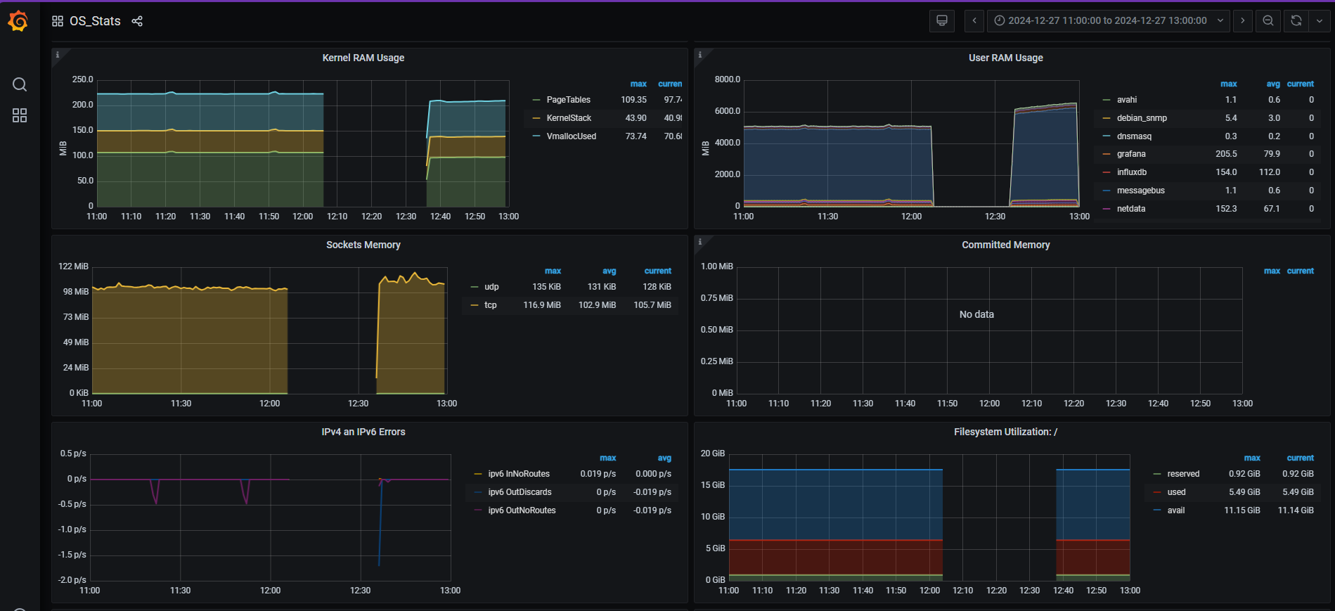Click netdata max value 152.3
Screen dimensions: 1335x611
click(1226, 209)
